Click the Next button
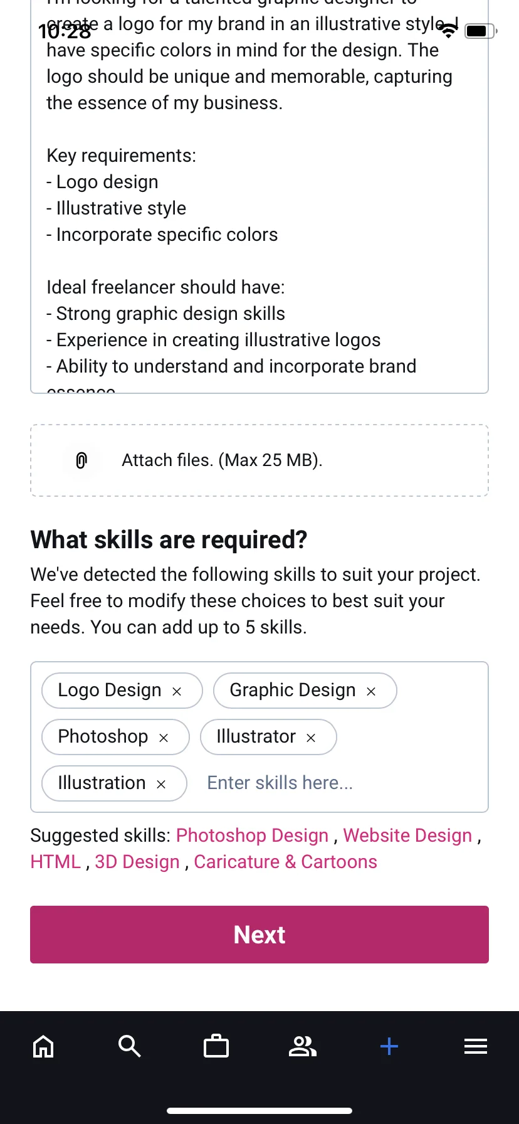Image resolution: width=519 pixels, height=1124 pixels. 259,935
